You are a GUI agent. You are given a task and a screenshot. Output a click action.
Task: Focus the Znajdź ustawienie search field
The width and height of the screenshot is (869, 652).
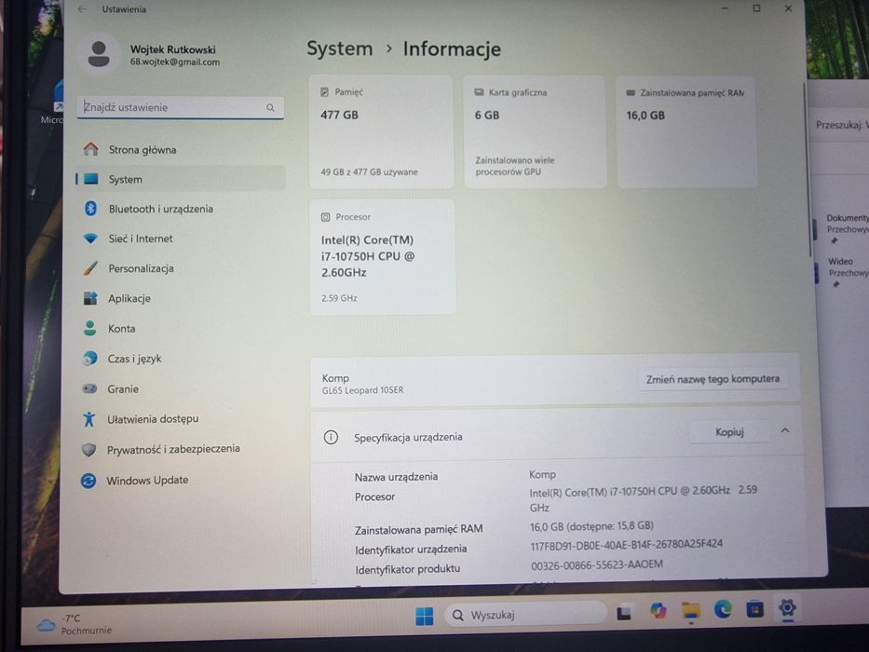coord(180,107)
